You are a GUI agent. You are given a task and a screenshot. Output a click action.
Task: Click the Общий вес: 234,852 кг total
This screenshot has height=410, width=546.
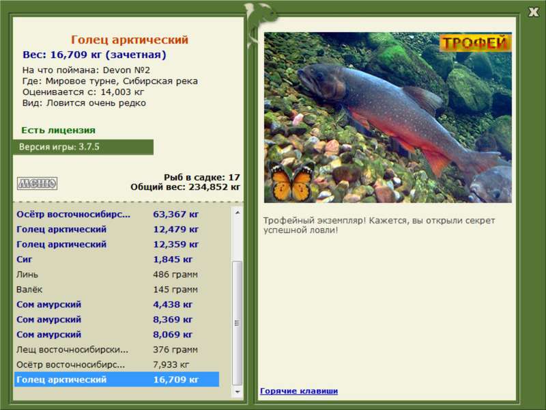[x=185, y=187]
